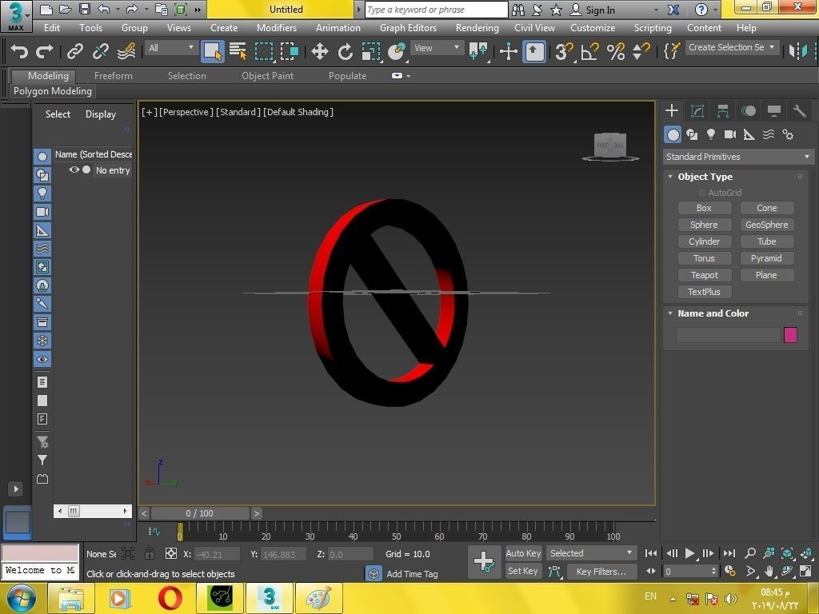Open the selection filter All dropdown

[x=170, y=48]
